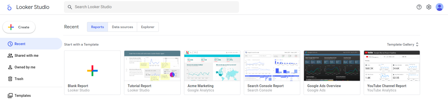Click the Acme Marketing title

point(200,86)
